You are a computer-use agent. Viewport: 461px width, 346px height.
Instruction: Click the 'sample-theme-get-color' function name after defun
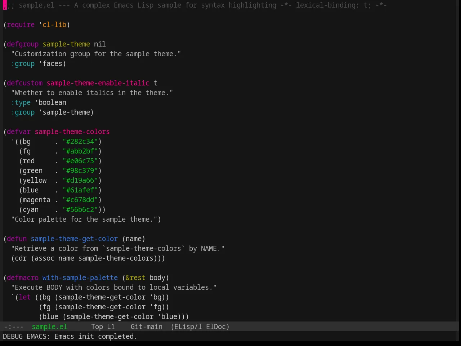pyautogui.click(x=74, y=239)
